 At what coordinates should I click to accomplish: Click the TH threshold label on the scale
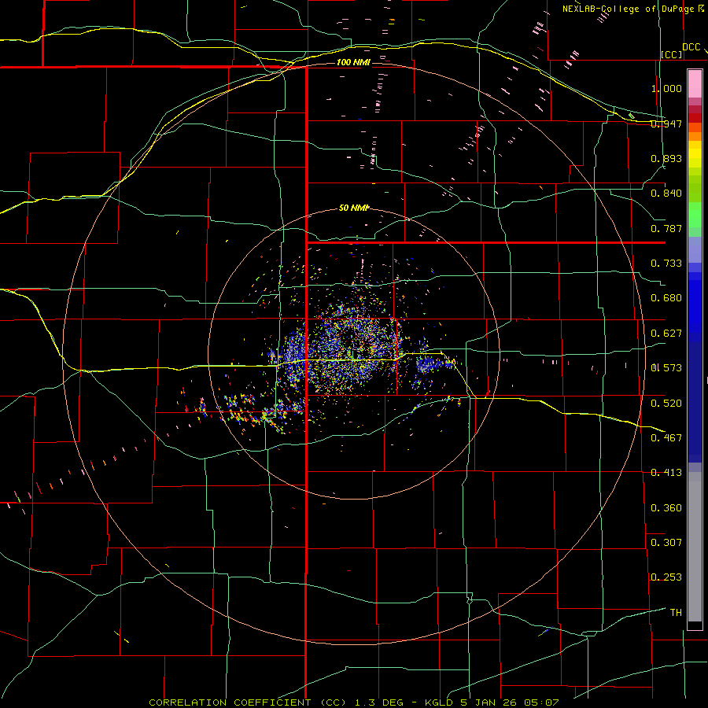676,613
